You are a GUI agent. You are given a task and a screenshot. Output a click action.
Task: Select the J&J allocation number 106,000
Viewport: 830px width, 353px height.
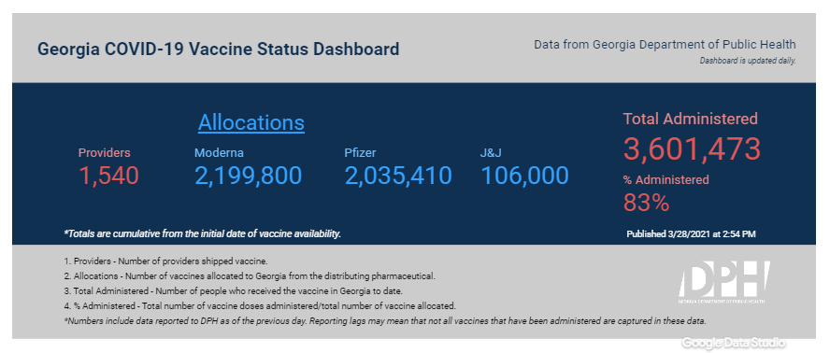tap(525, 176)
